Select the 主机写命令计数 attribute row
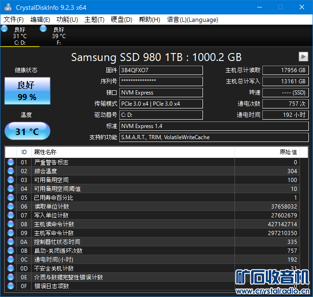This screenshot has width=313, height=297. 152,233
